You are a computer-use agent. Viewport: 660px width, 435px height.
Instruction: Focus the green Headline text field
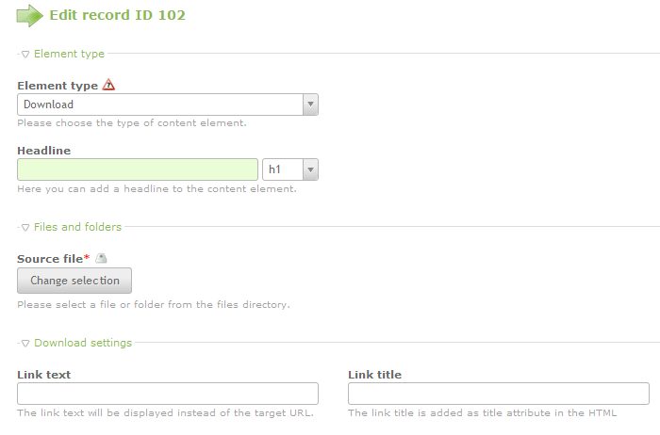(x=138, y=169)
